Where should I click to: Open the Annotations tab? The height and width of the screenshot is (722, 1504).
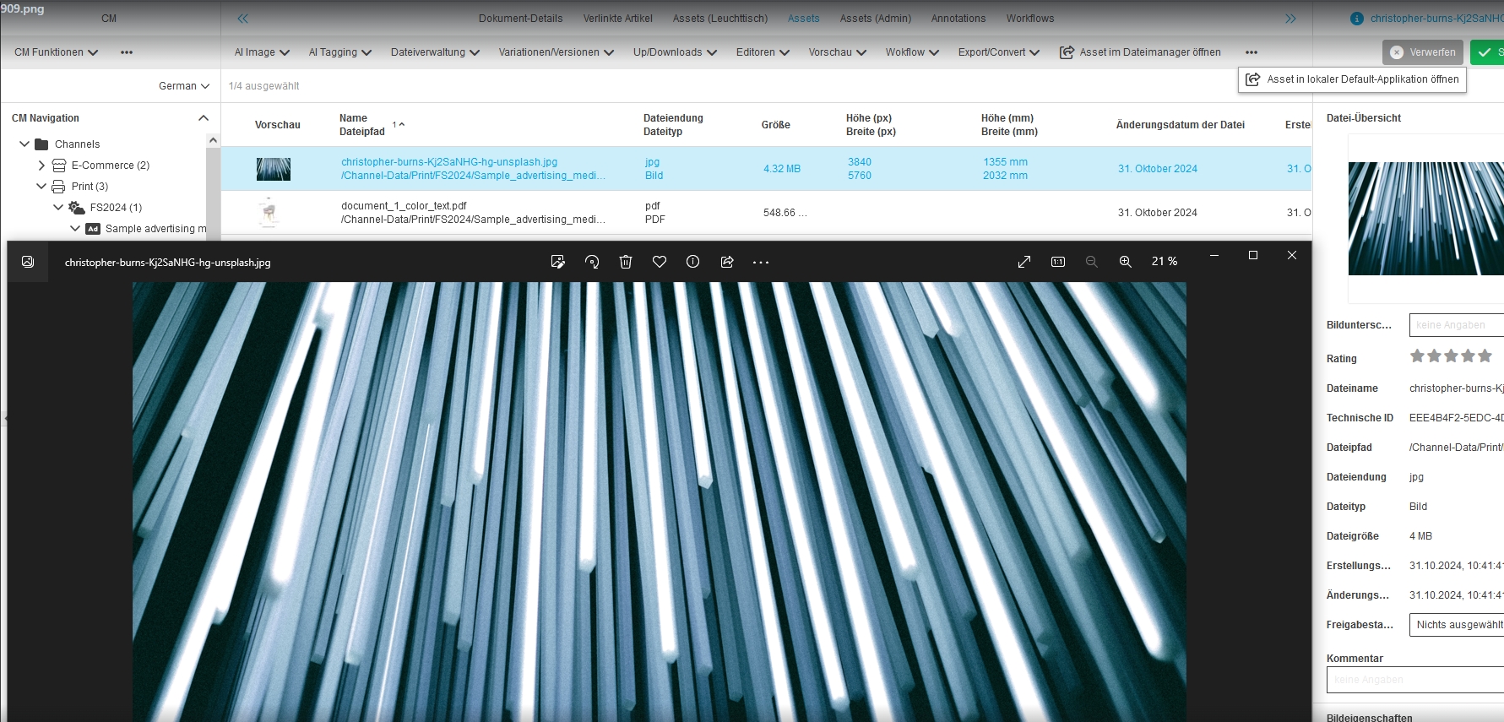(x=958, y=19)
